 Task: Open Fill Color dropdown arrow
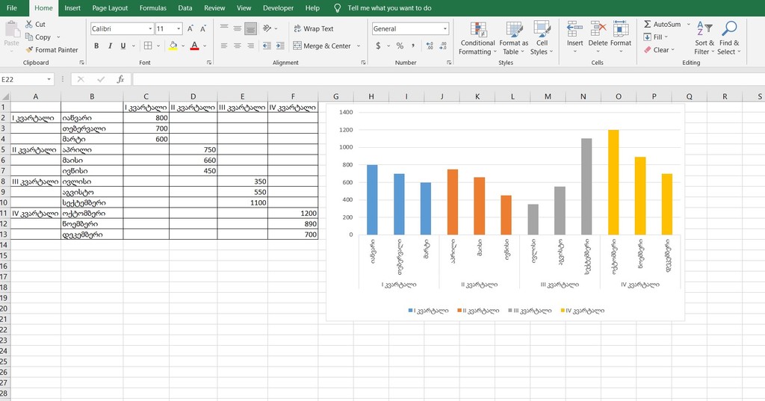click(x=184, y=46)
